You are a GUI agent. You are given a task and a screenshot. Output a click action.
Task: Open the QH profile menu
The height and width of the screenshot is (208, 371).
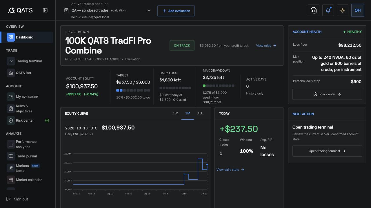point(357,10)
